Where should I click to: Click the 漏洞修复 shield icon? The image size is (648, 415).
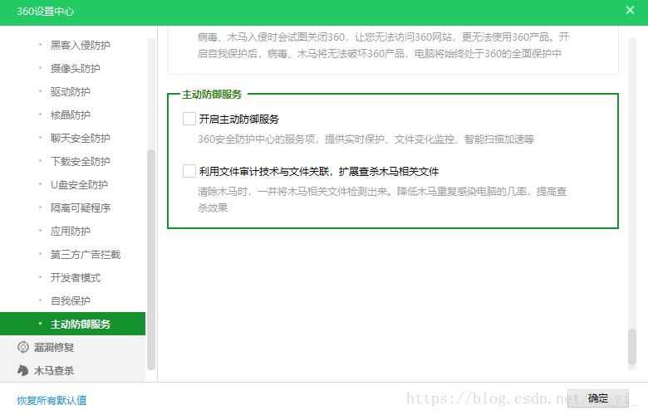click(x=23, y=347)
